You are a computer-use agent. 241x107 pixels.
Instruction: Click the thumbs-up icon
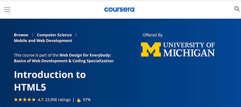click(x=79, y=100)
